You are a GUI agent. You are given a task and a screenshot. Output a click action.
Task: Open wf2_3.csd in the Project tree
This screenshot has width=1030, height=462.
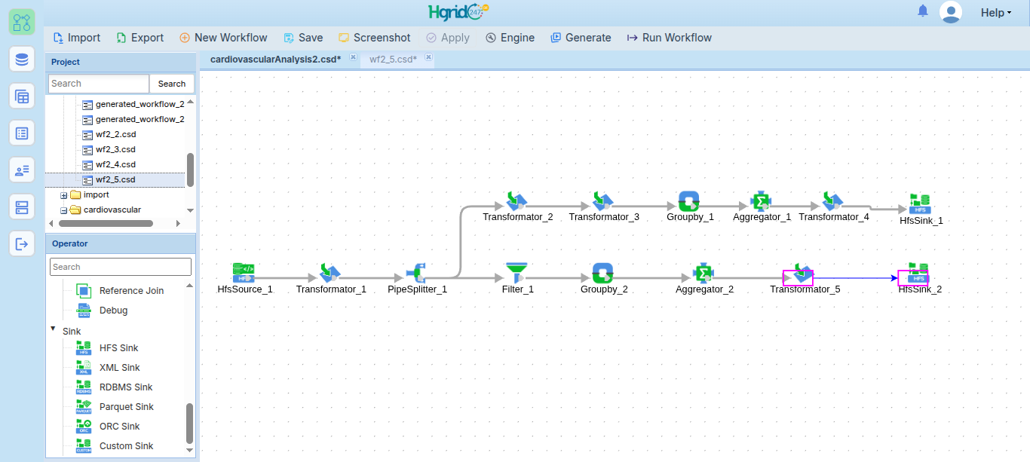(x=115, y=149)
